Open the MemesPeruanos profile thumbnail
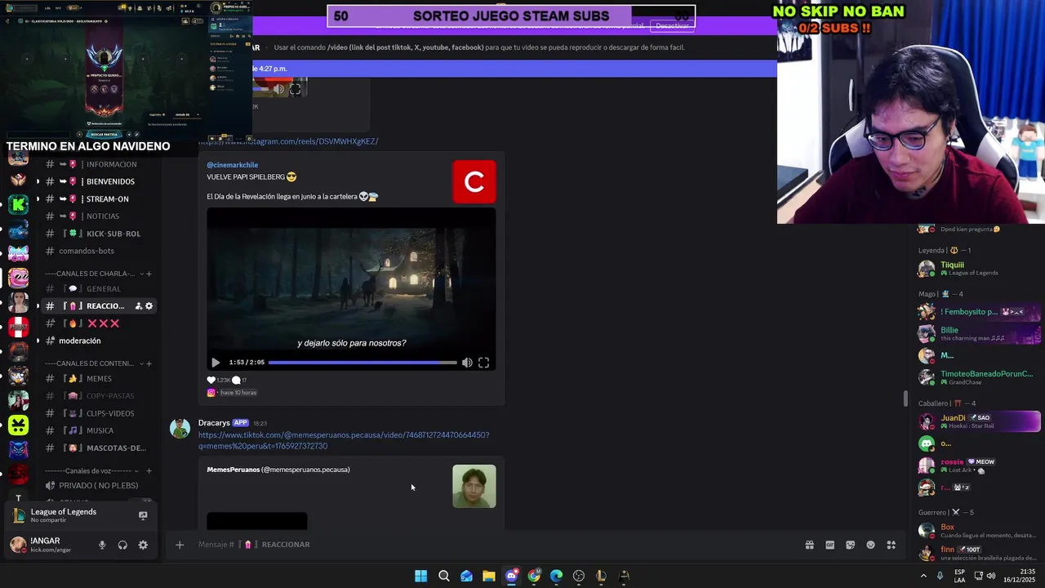This screenshot has width=1045, height=588. (474, 486)
